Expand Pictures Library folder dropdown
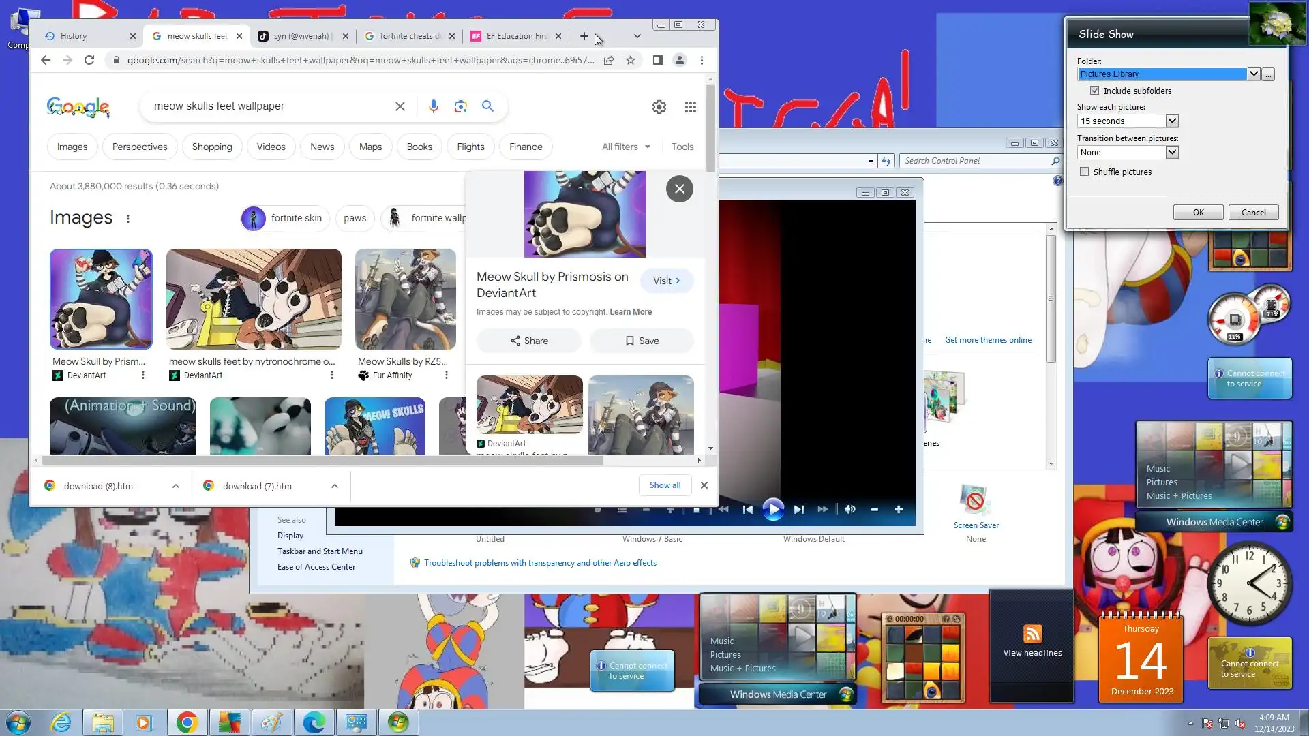 (1253, 74)
